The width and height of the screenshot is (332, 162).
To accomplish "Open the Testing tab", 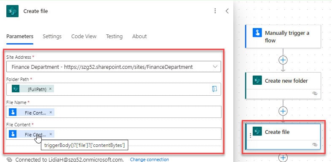I will point(114,37).
